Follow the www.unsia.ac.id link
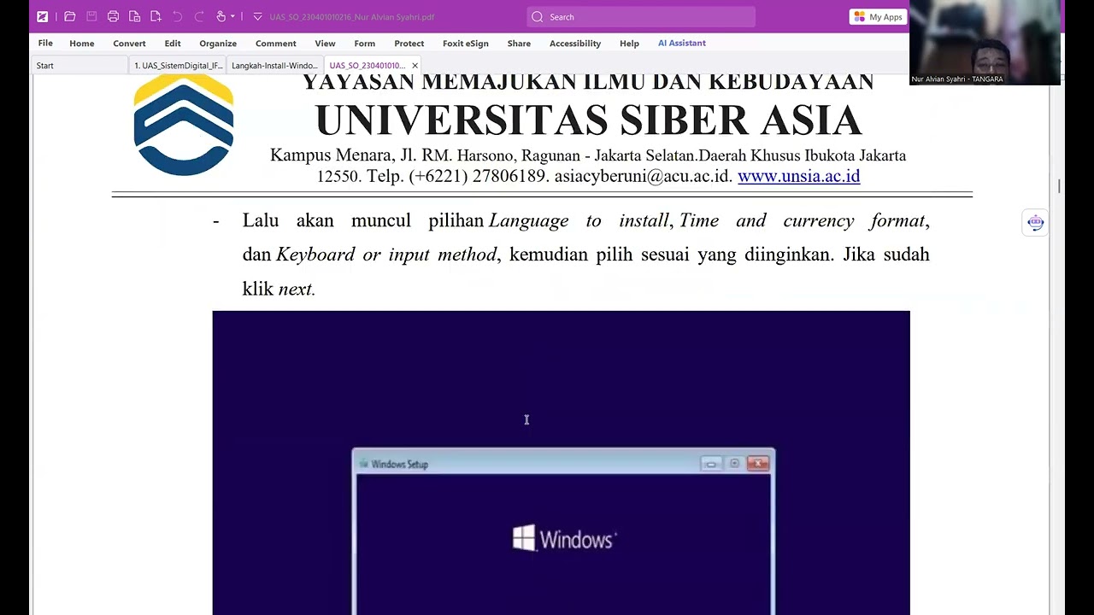The width and height of the screenshot is (1094, 615). 798,176
